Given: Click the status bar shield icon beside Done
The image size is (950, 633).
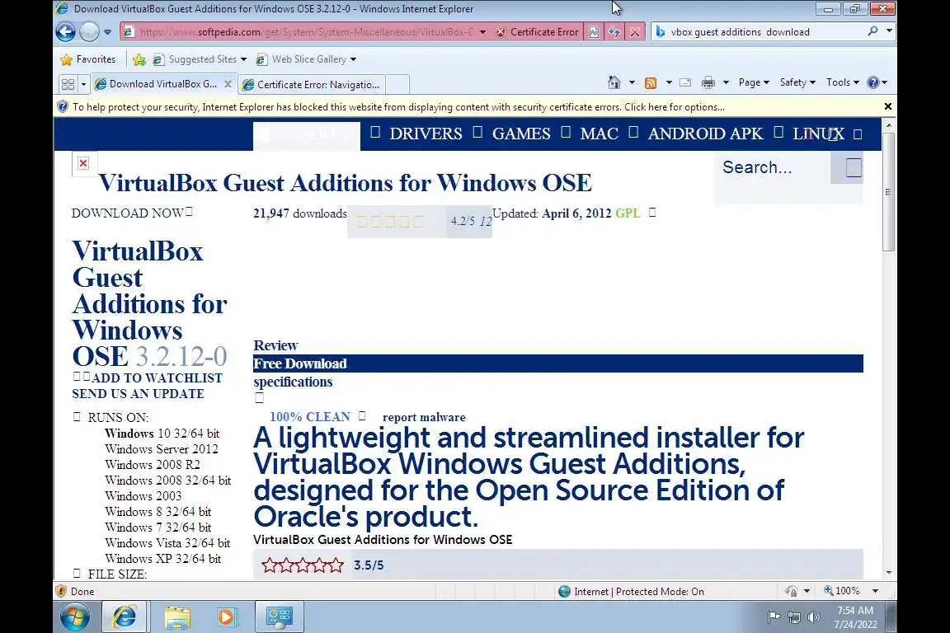Looking at the screenshot, I should coord(61,591).
